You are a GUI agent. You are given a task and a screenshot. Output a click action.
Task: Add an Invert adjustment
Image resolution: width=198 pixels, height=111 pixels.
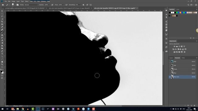click(174, 52)
